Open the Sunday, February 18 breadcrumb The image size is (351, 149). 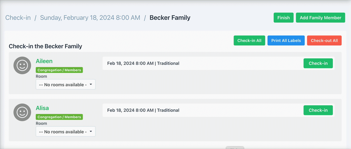90,18
